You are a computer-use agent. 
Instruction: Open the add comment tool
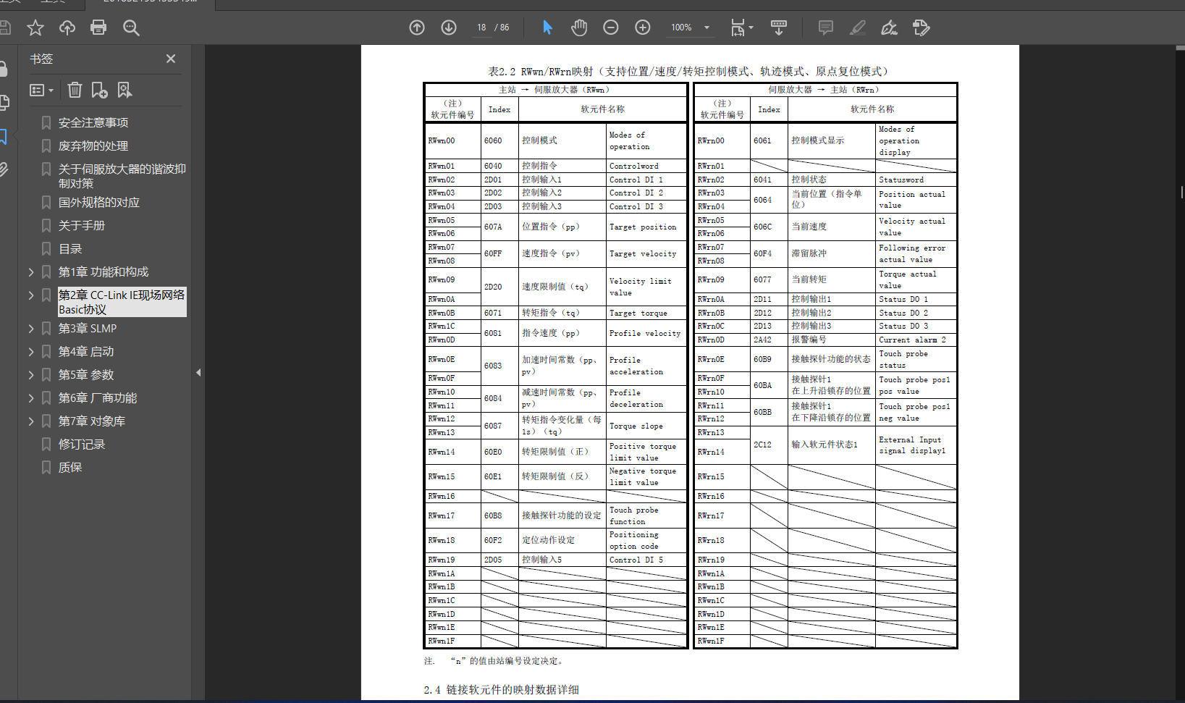[825, 28]
